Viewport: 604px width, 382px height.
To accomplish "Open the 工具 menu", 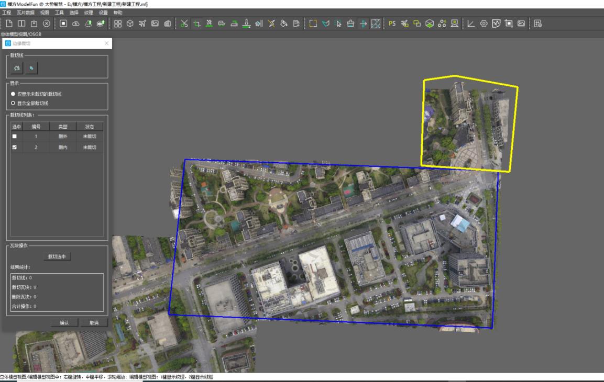I will 59,13.
